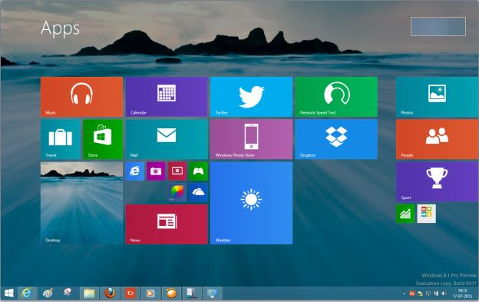Screen dimensions: 479x302
Task: Open the green Store tile
Action: pos(103,139)
